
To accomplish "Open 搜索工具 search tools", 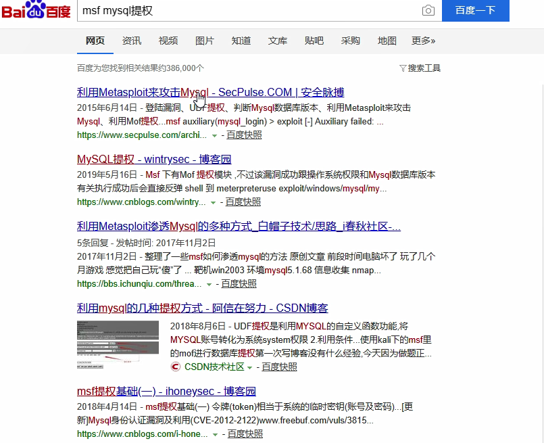I will click(424, 68).
